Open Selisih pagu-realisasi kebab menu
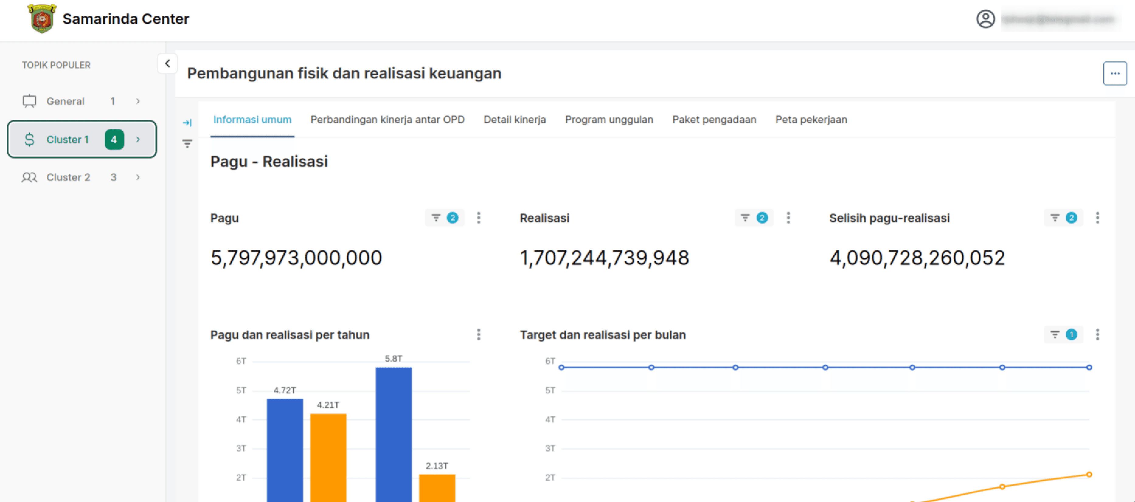The height and width of the screenshot is (502, 1135). pyautogui.click(x=1098, y=218)
